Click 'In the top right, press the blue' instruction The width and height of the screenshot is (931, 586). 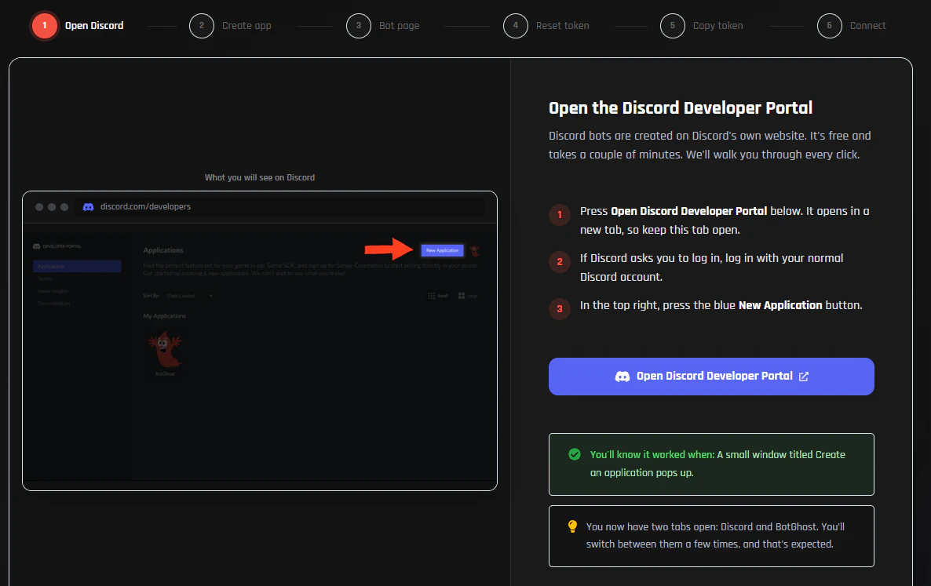pos(721,305)
